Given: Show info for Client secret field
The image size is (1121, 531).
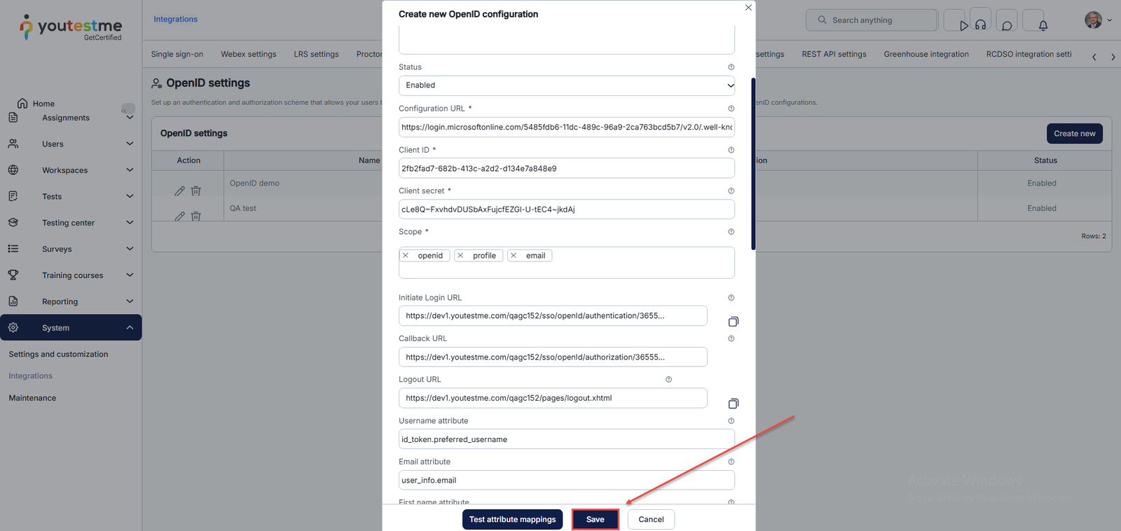Looking at the screenshot, I should click(x=731, y=191).
